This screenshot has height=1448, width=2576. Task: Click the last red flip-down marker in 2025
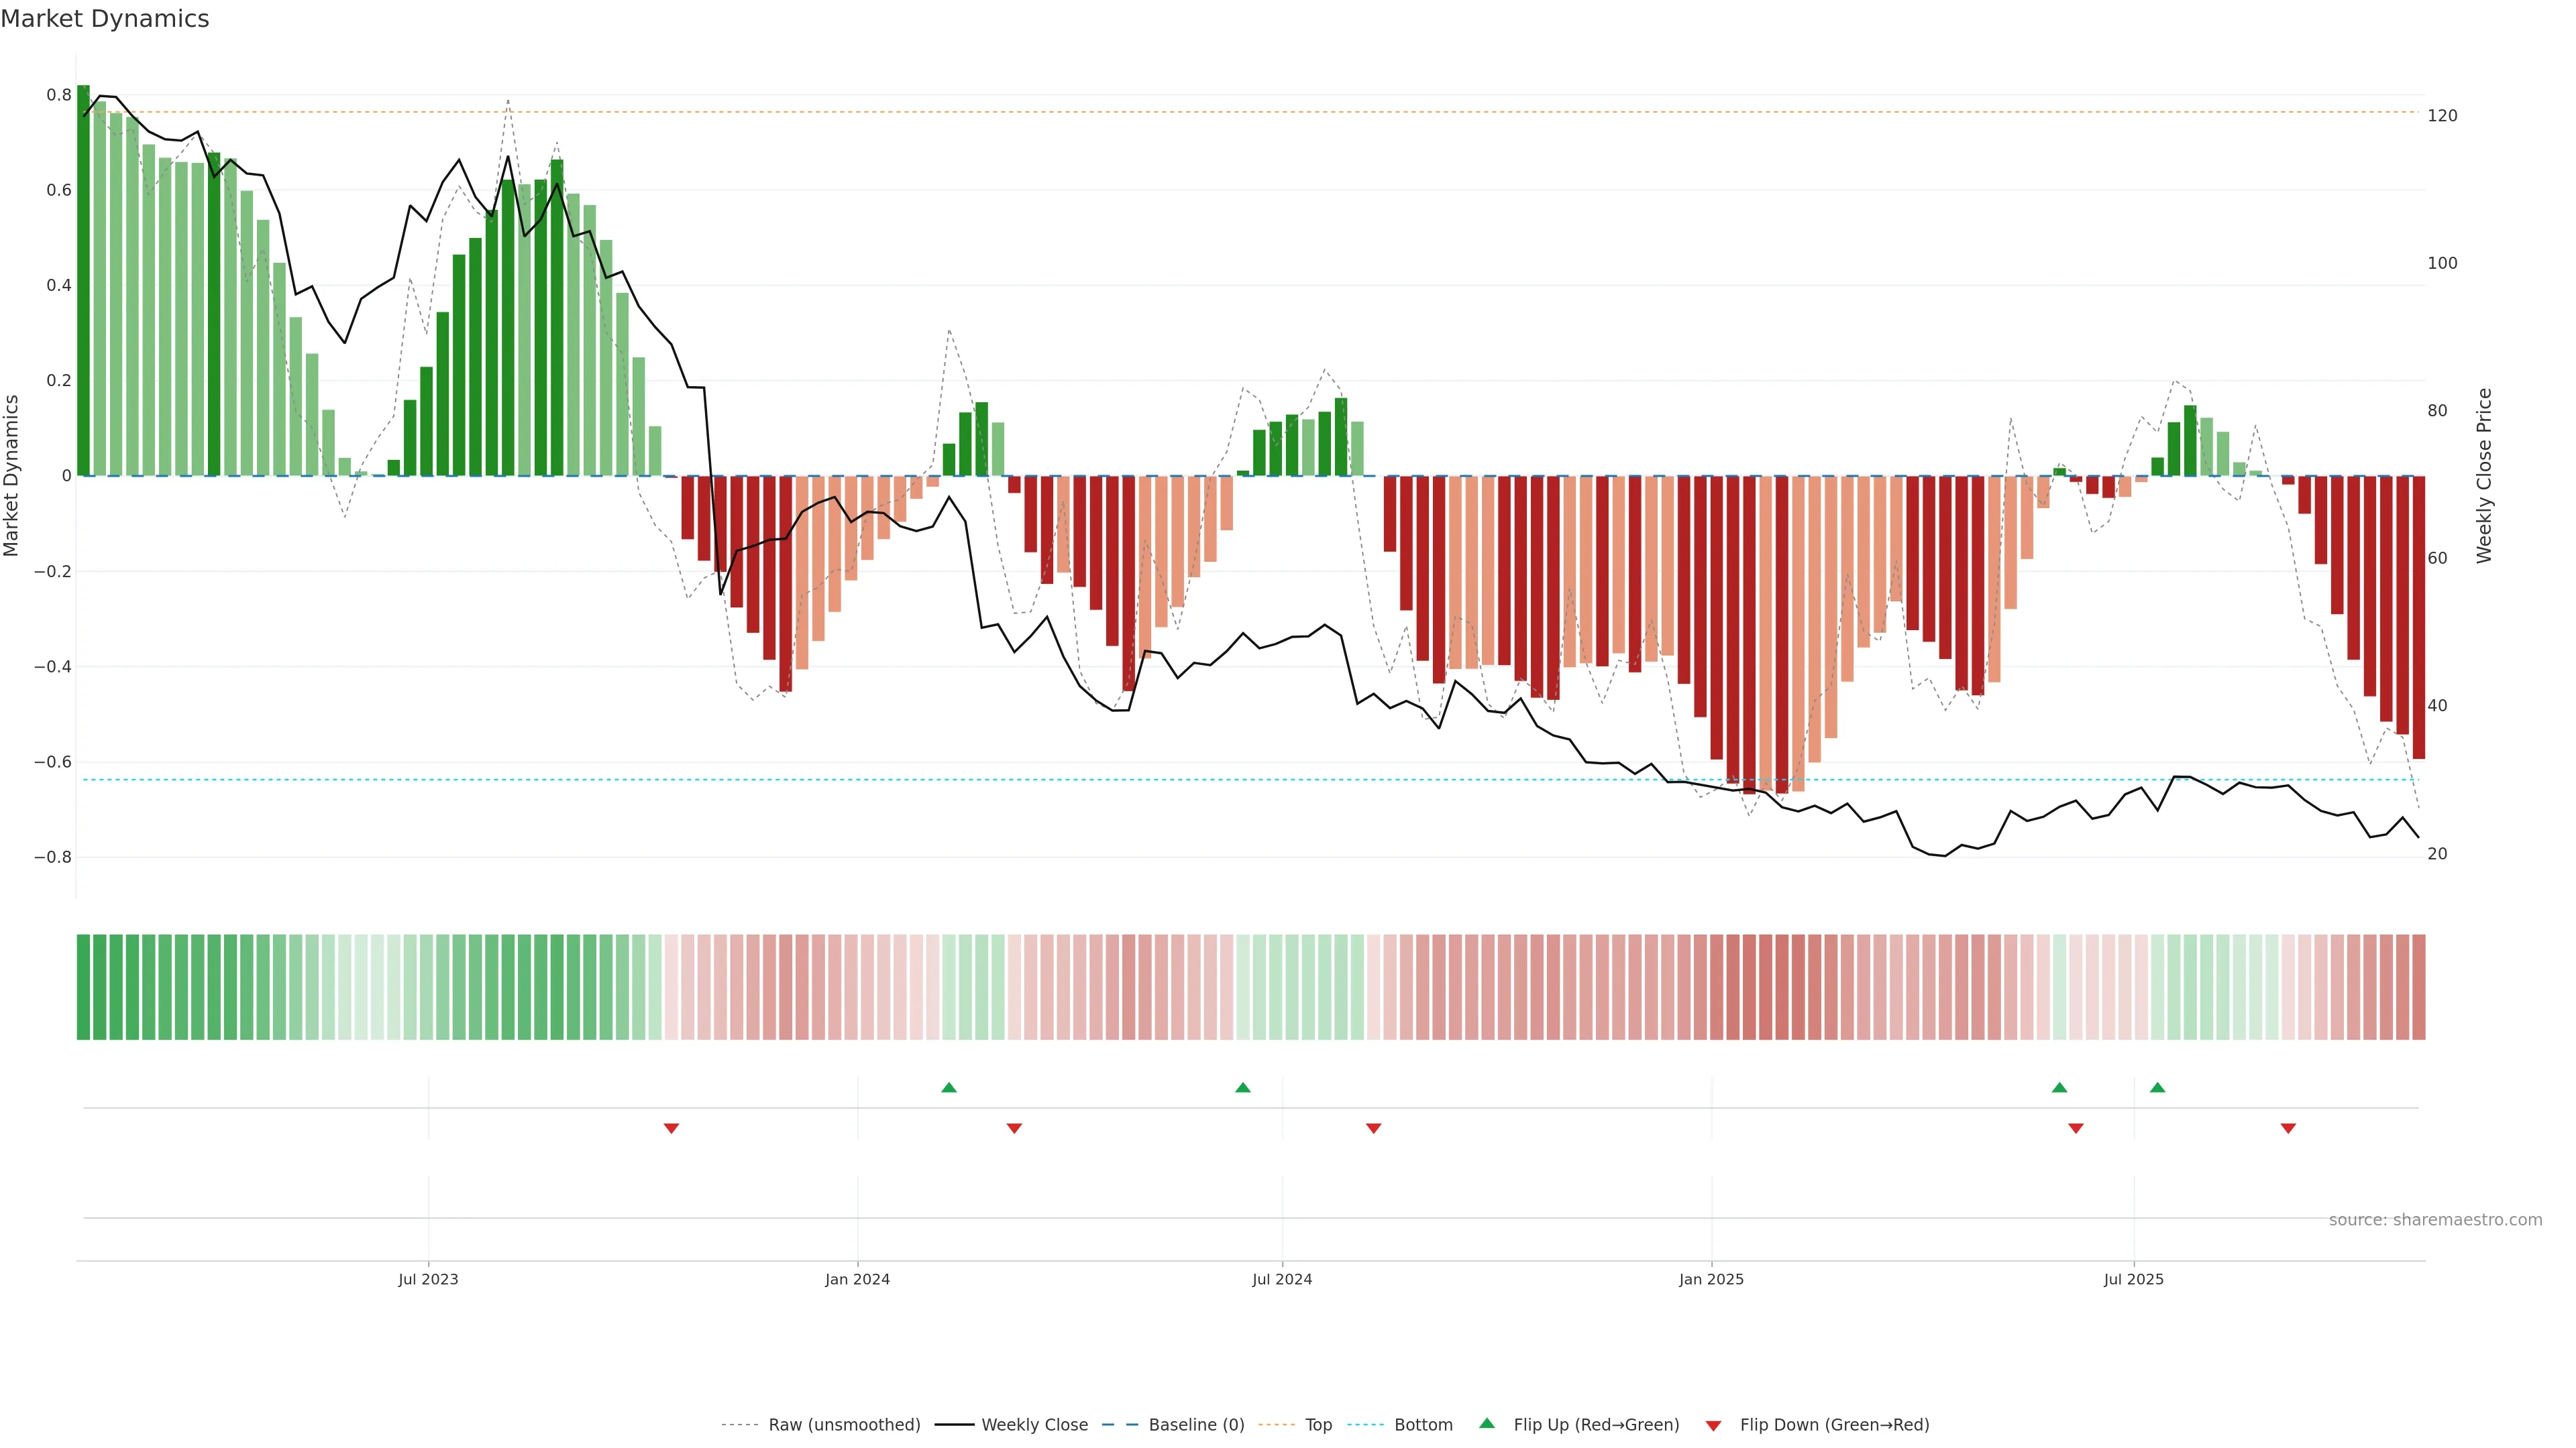click(x=2288, y=1128)
